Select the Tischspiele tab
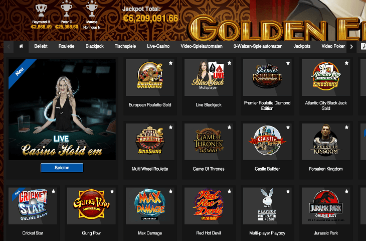The width and height of the screenshot is (366, 241). 125,46
